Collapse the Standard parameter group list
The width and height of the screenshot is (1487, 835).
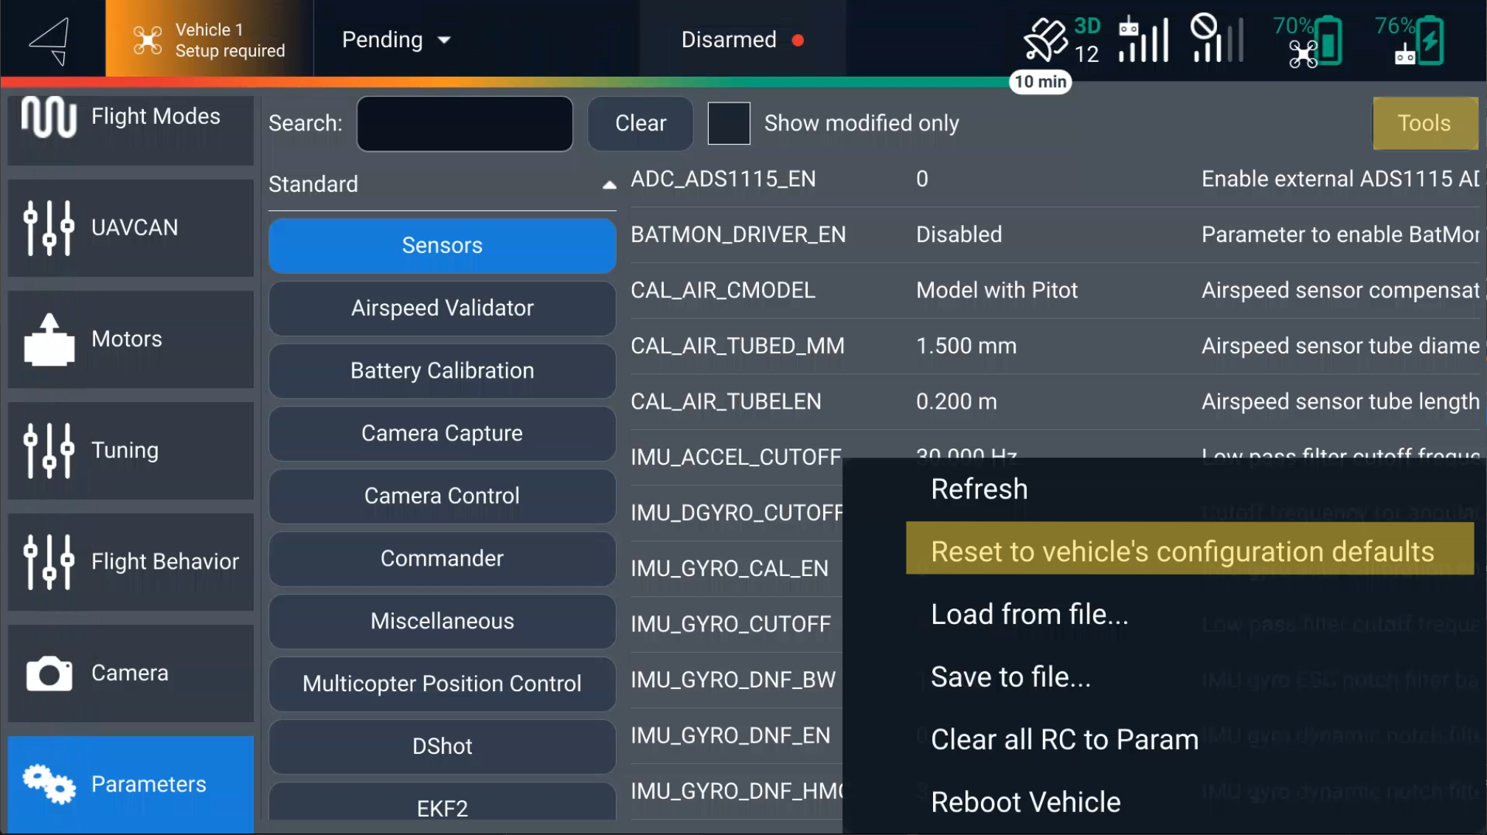(609, 184)
